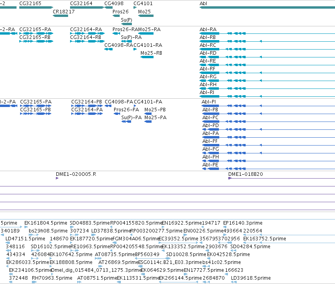This screenshot has height=284, width=335.
Task: Select transcript CG4098-RA label
Action: click(118, 45)
